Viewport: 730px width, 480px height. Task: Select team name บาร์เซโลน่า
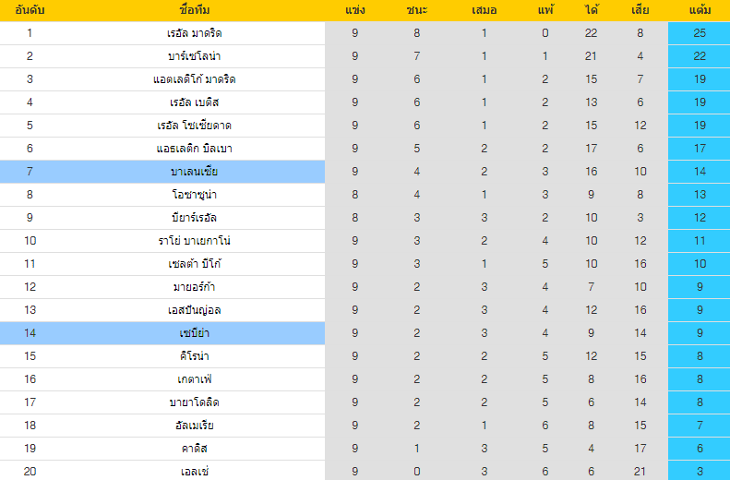[195, 56]
